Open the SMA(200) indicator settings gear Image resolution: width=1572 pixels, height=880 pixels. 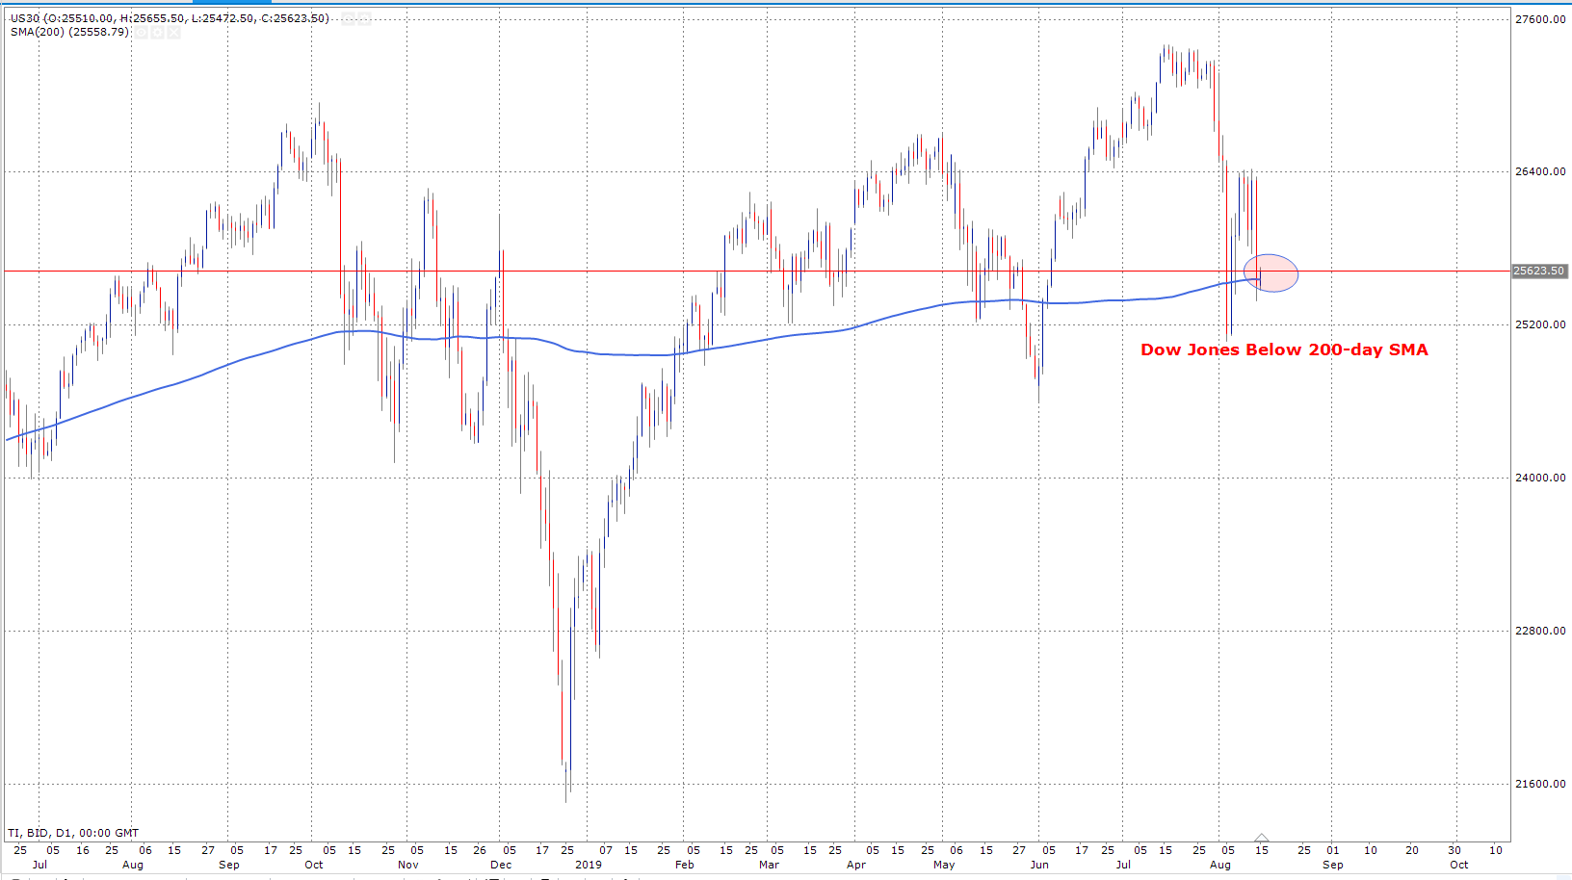[x=157, y=32]
